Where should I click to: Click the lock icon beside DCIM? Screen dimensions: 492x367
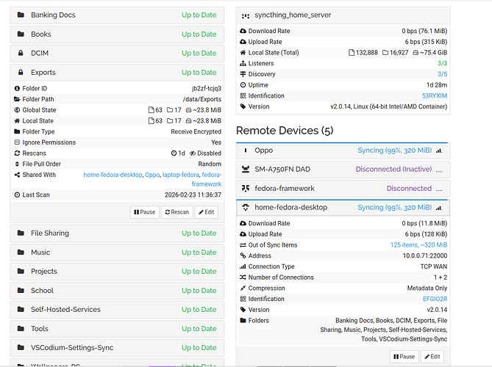point(21,54)
